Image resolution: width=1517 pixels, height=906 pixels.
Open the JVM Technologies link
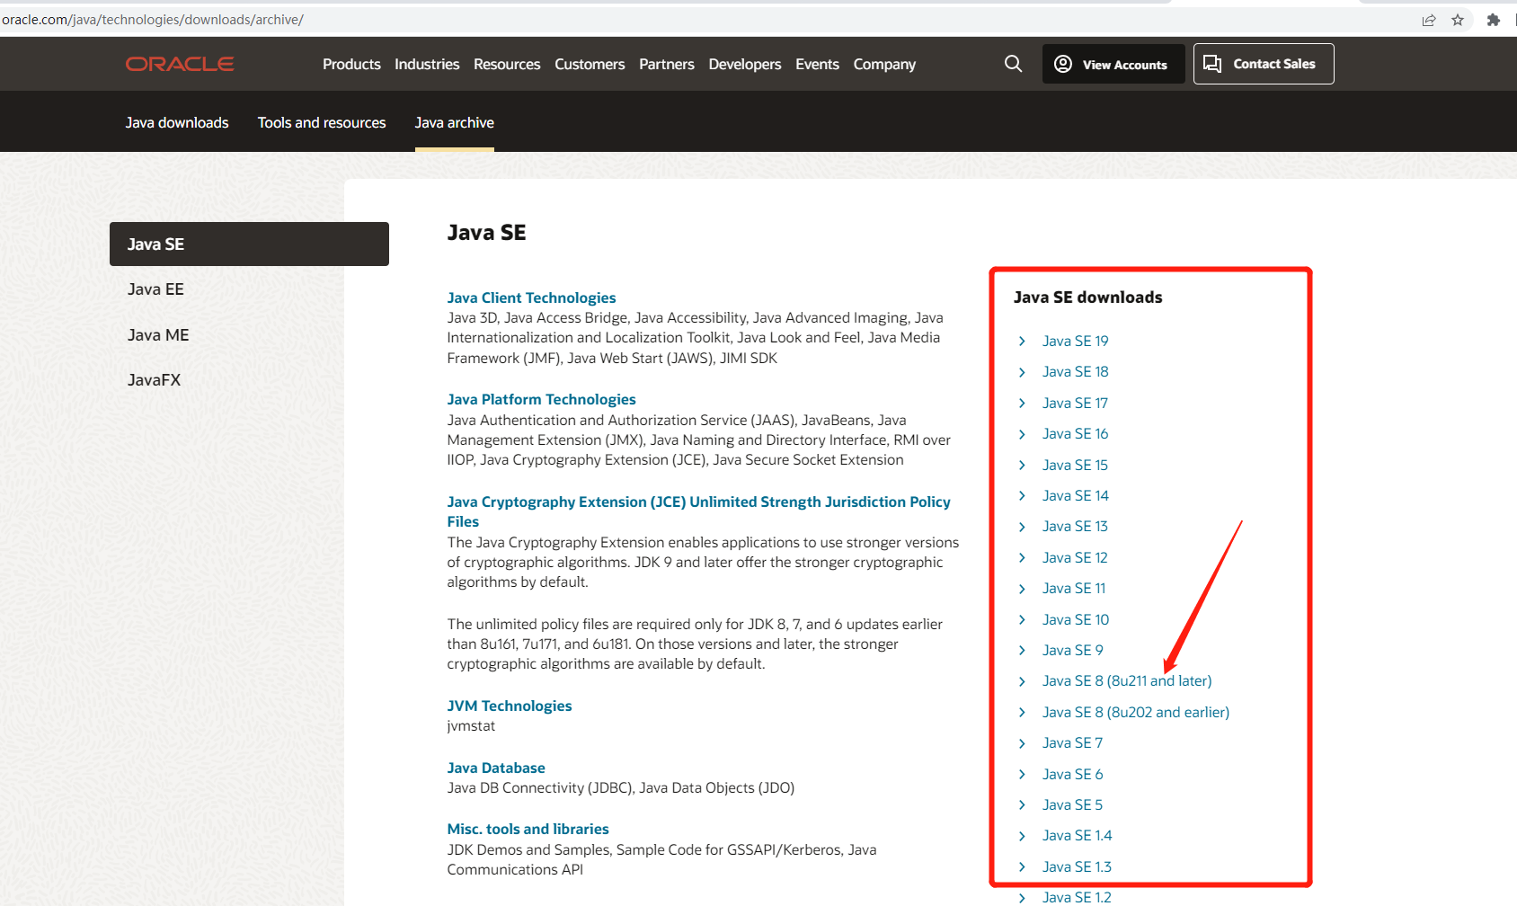[x=510, y=706]
